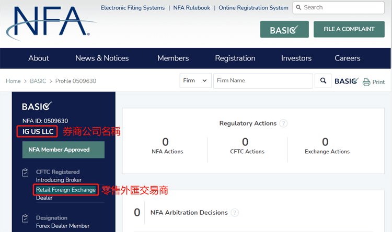This screenshot has height=232, width=392.
Task: Click the Introducing Broker entry
Action: pyautogui.click(x=59, y=180)
